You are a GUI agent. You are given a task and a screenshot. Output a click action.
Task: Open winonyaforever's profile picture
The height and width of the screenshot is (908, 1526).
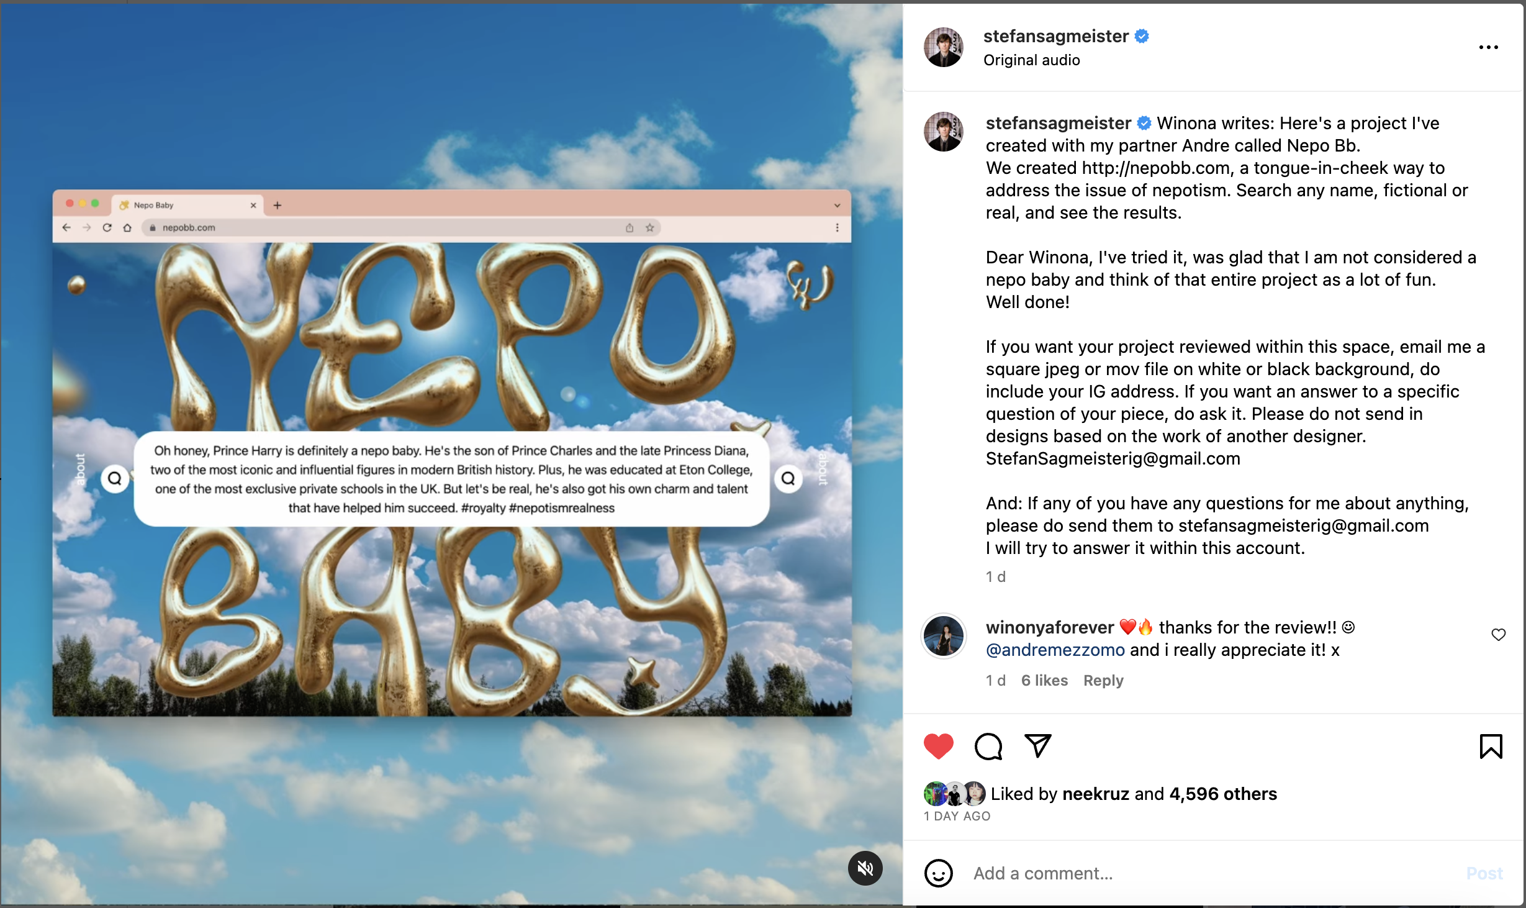point(944,636)
